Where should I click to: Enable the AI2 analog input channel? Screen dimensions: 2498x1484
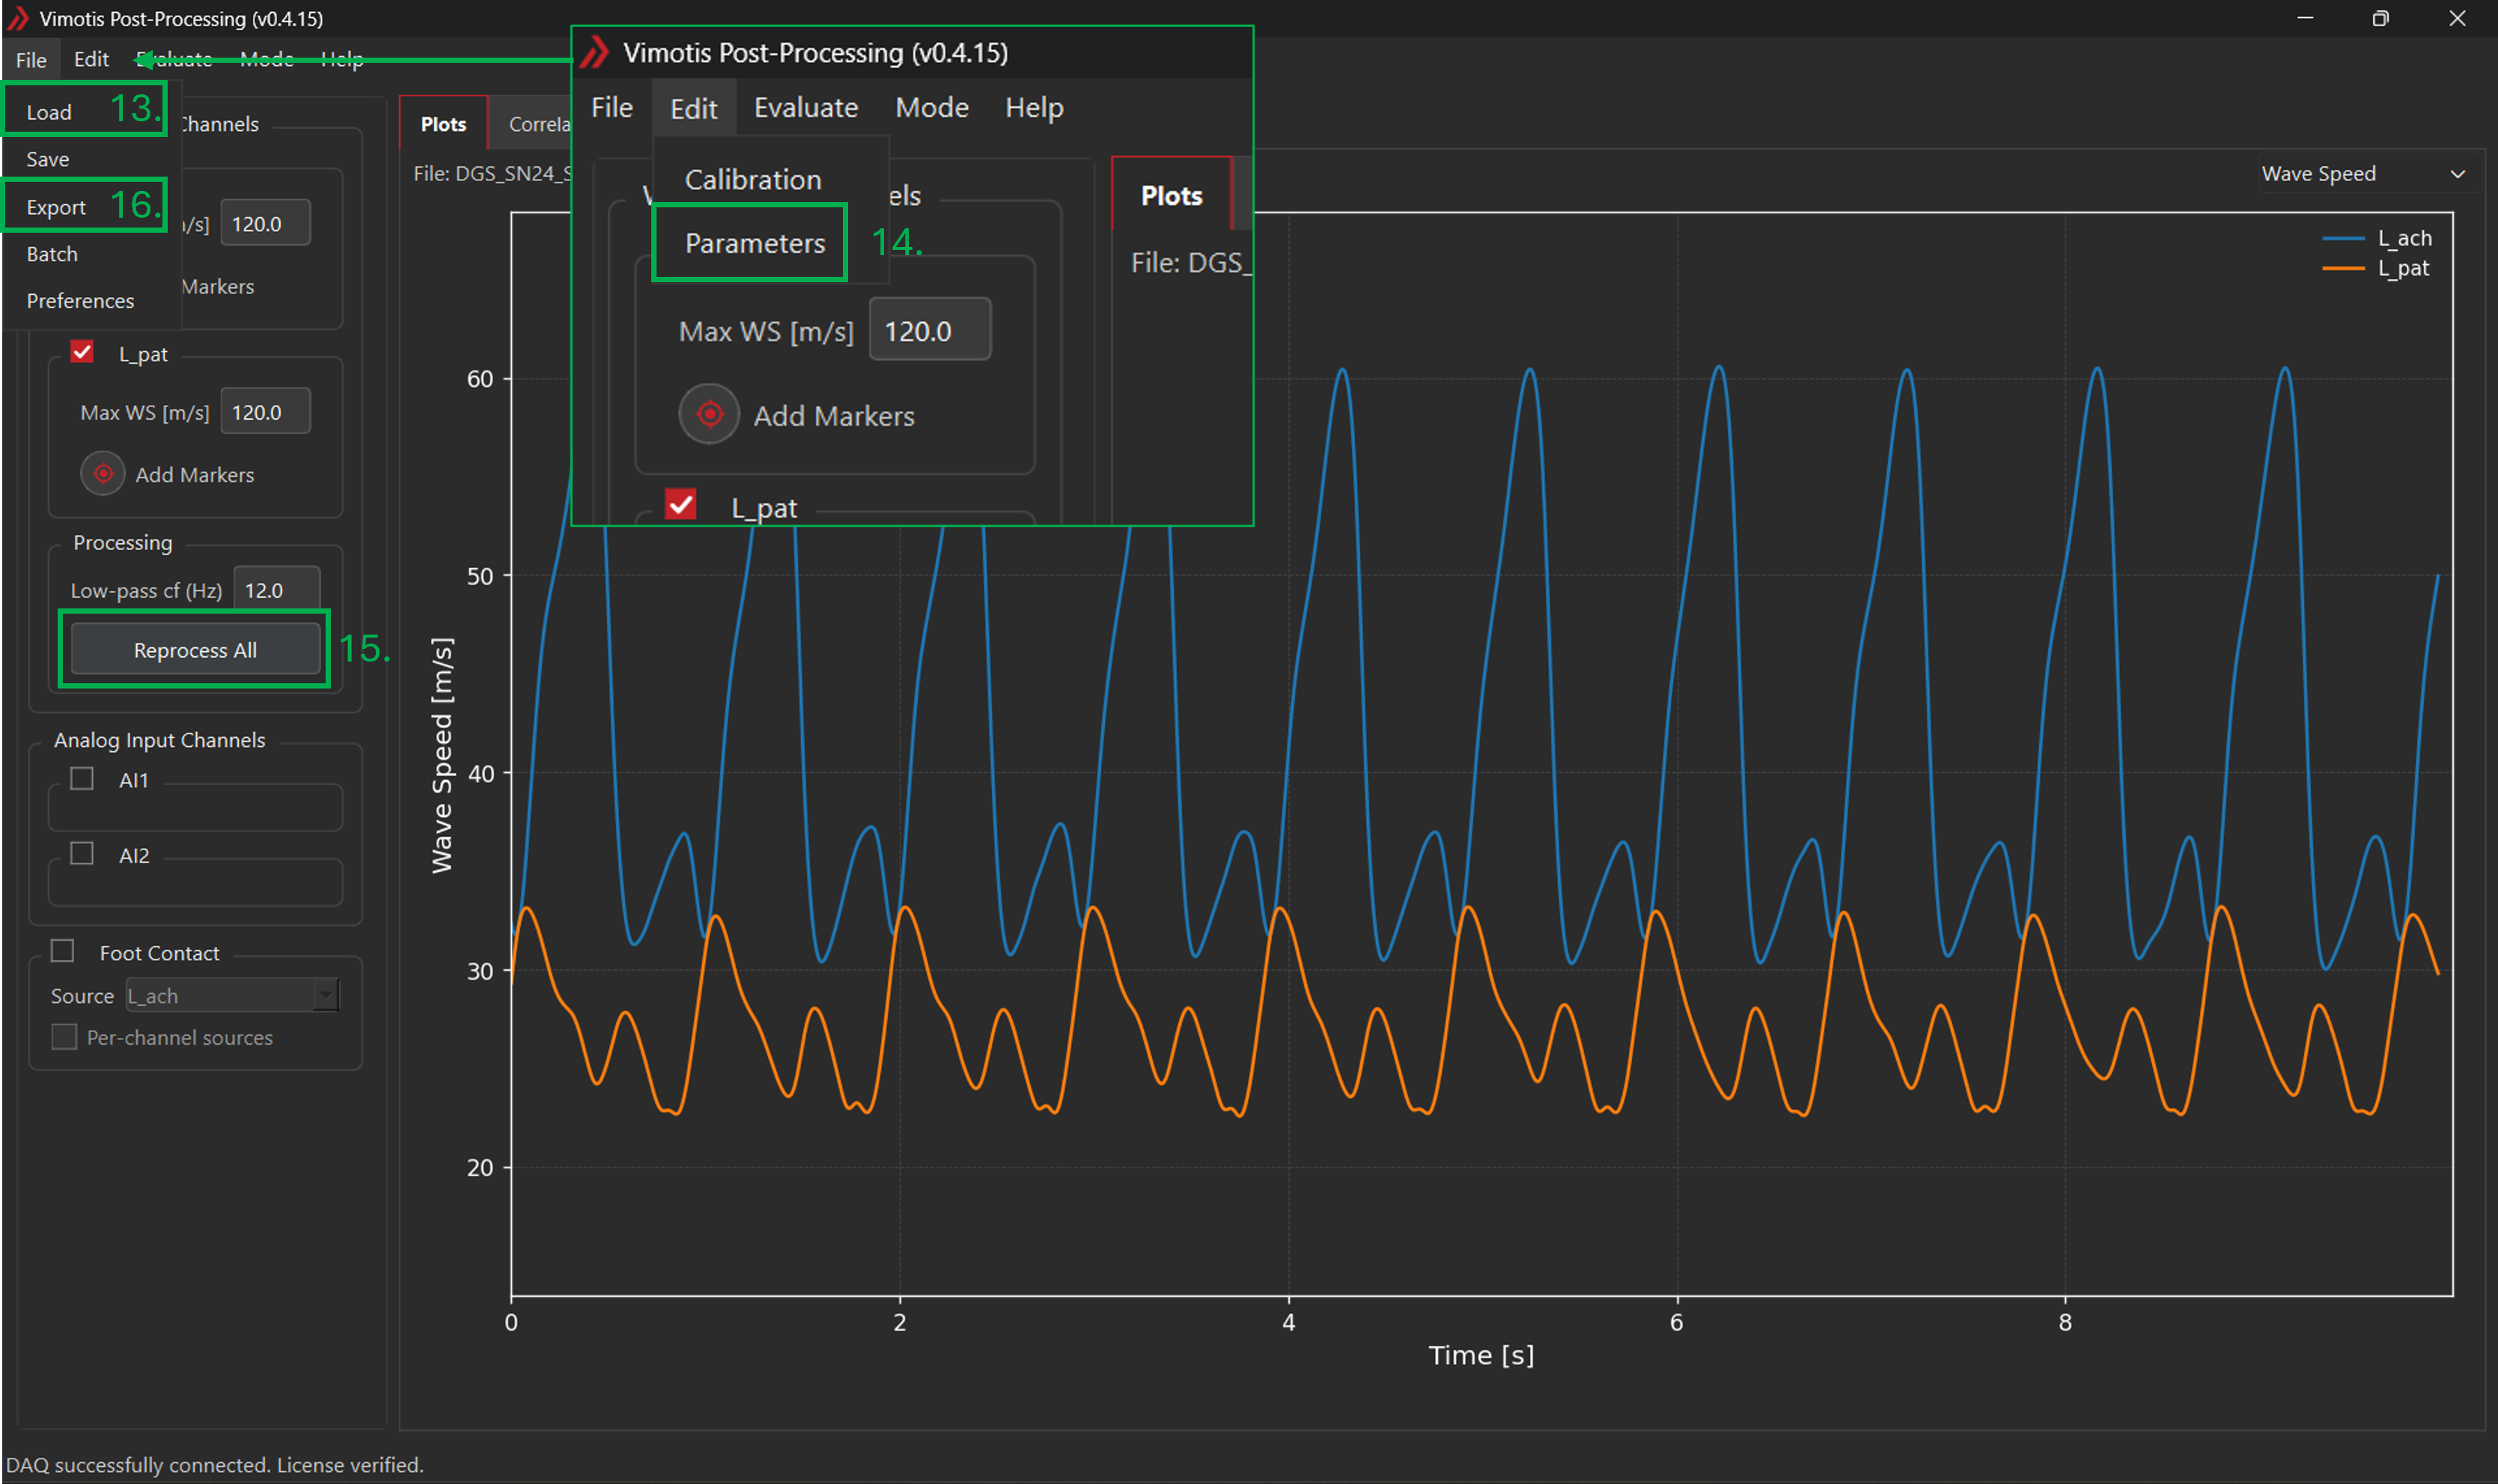click(82, 853)
